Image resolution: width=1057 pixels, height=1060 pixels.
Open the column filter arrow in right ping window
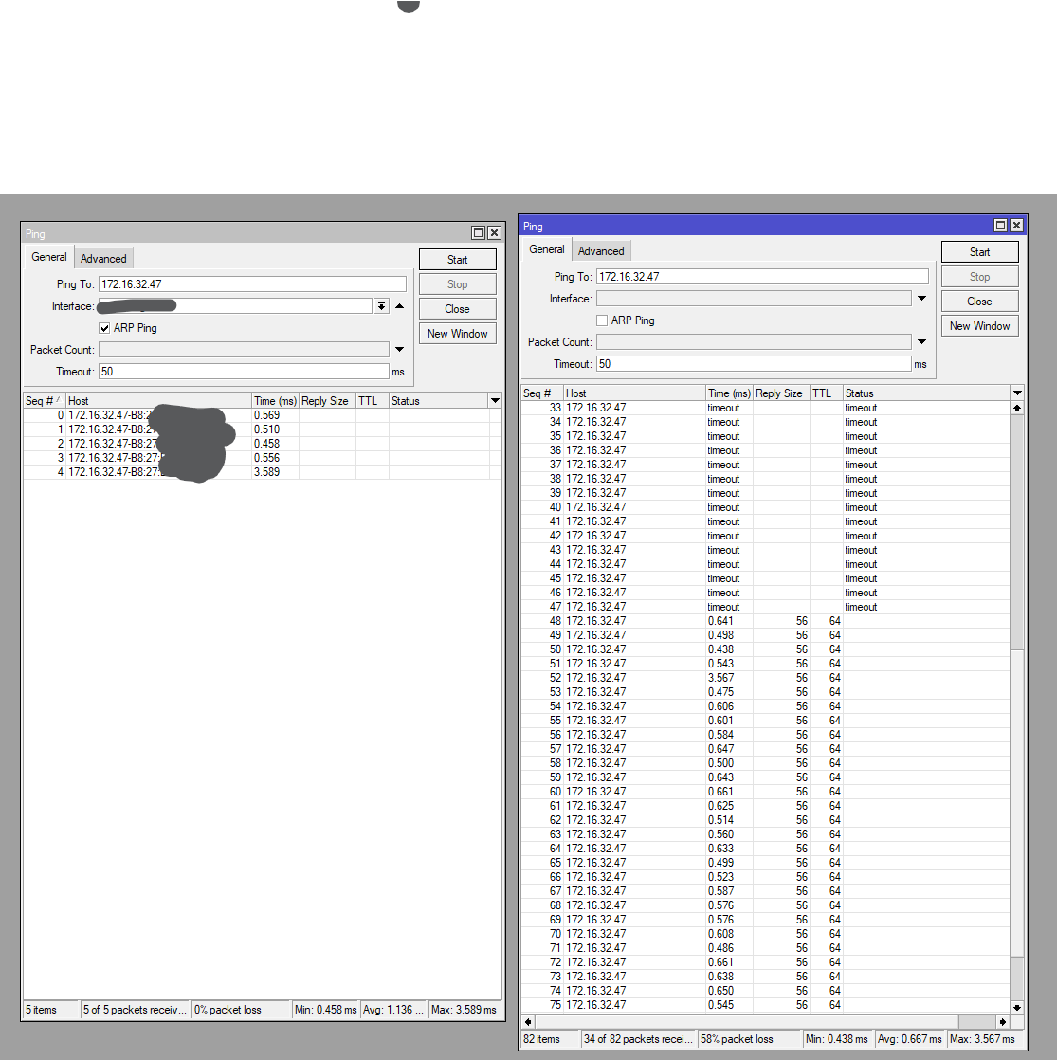pos(1016,393)
